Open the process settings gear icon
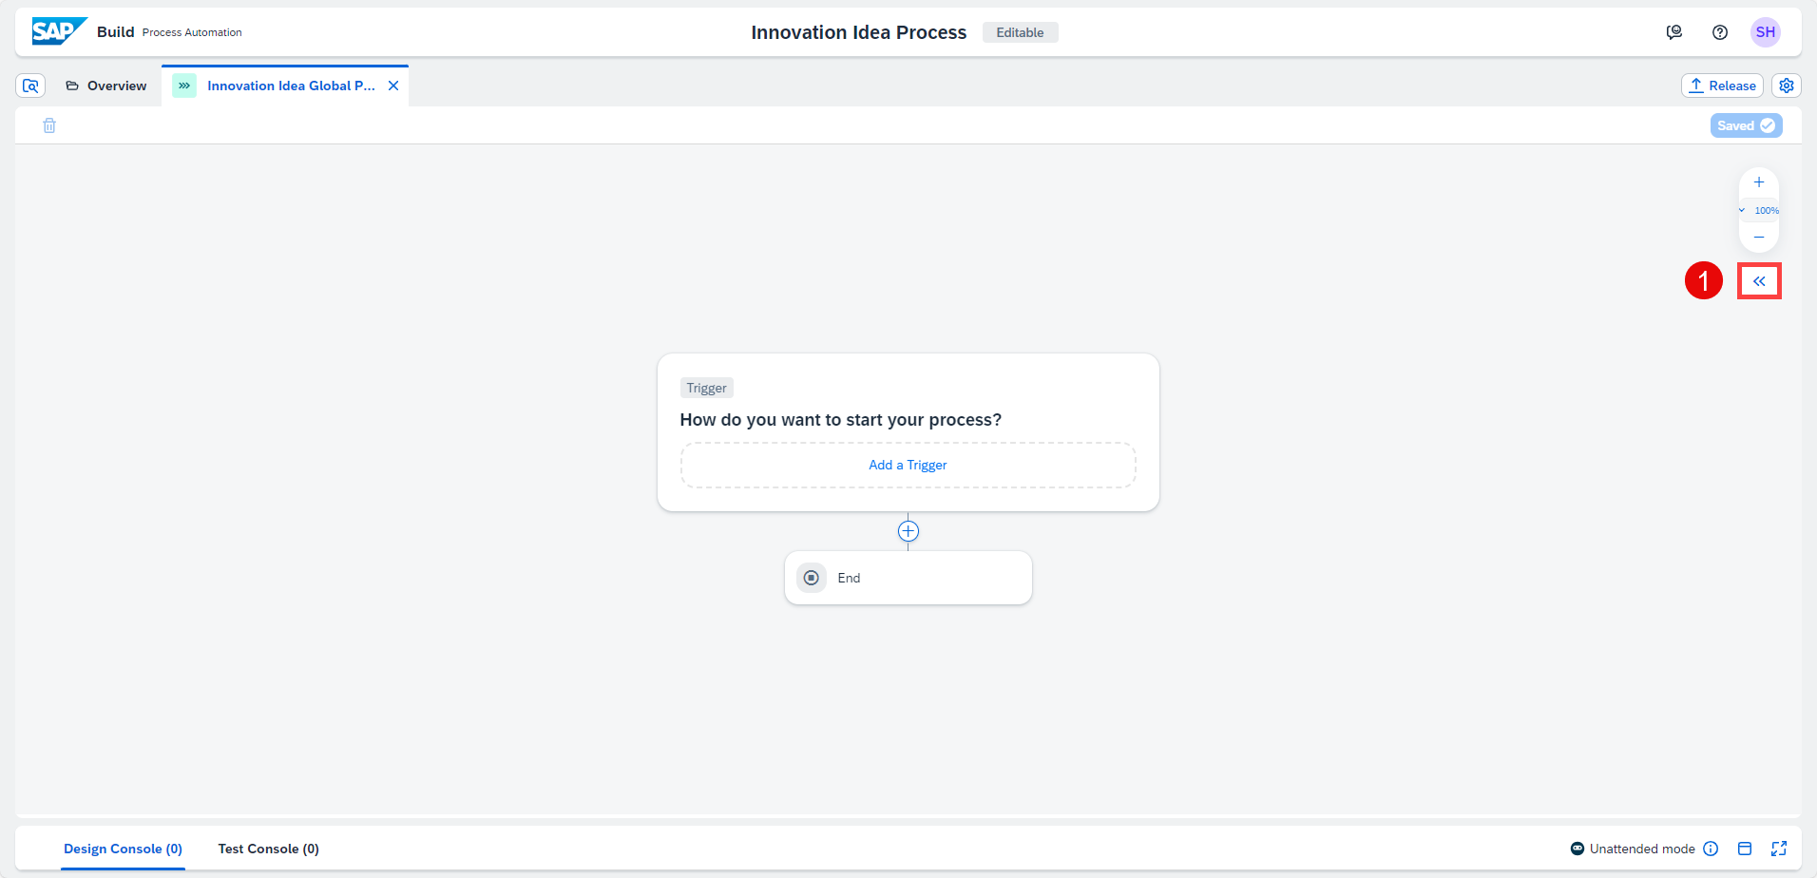 pyautogui.click(x=1787, y=86)
